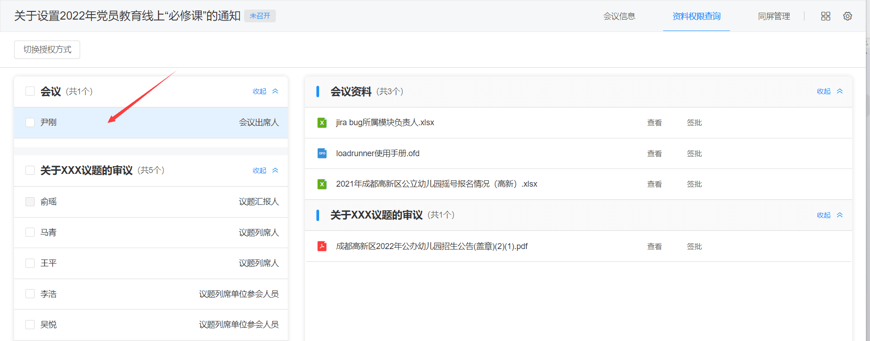Viewport: 870px width, 341px height.
Task: Open the grid apps icon in header
Action: click(825, 16)
